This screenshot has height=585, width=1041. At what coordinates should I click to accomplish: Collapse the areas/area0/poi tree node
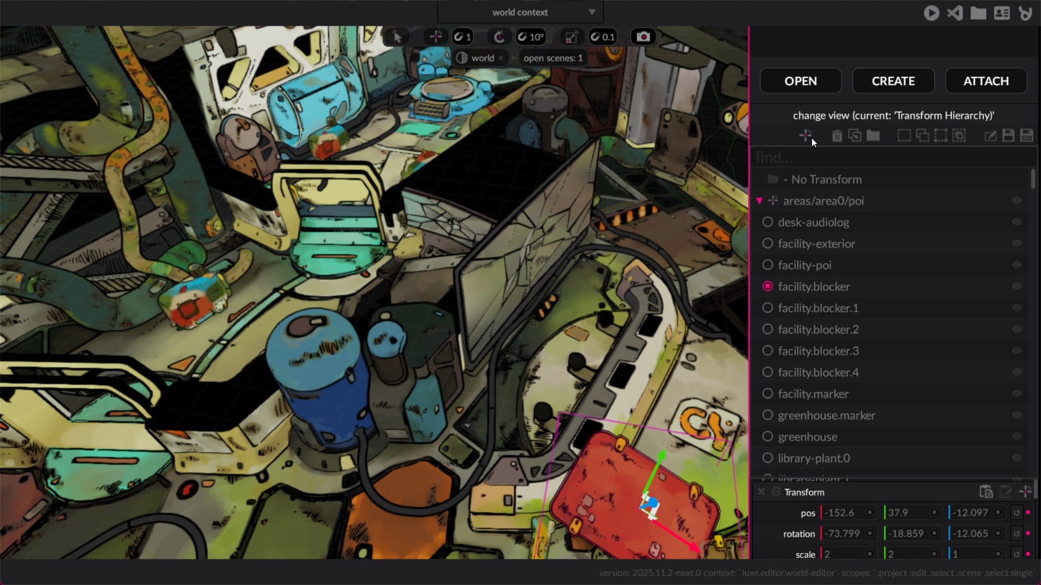[759, 201]
